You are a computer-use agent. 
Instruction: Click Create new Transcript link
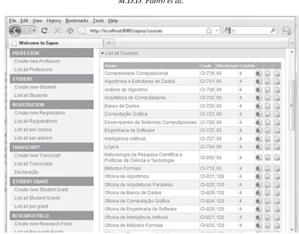[38, 155]
